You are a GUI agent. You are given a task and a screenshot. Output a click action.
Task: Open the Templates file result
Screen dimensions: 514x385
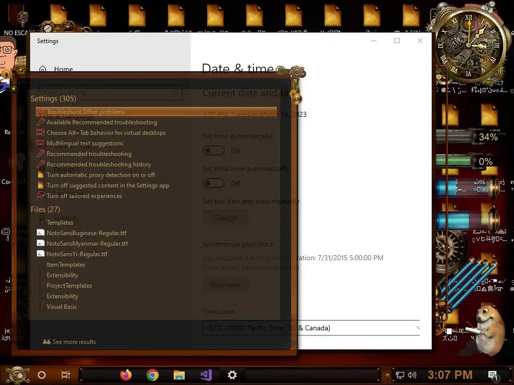coord(60,222)
